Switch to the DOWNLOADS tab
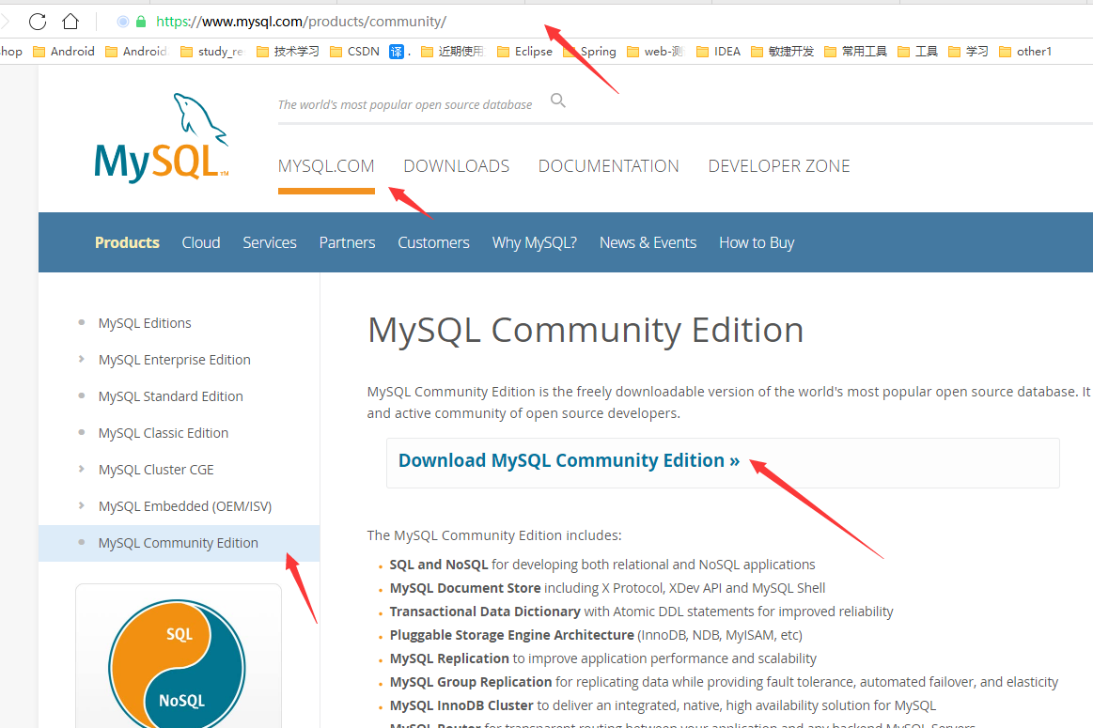 click(457, 166)
